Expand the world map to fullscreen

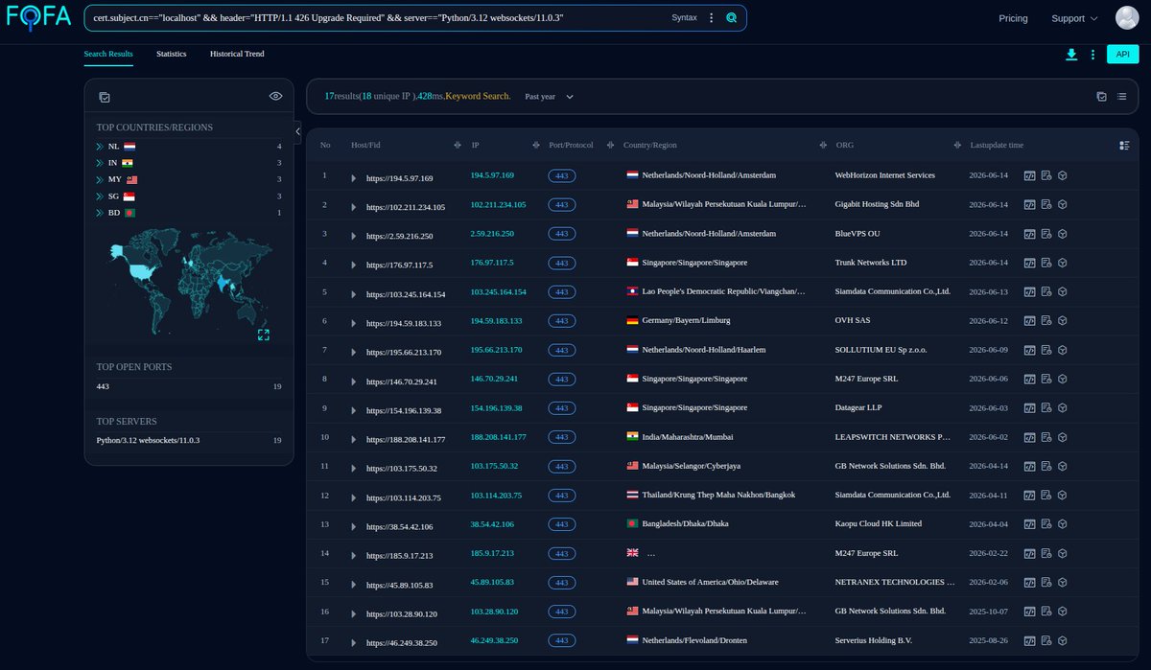click(x=263, y=335)
